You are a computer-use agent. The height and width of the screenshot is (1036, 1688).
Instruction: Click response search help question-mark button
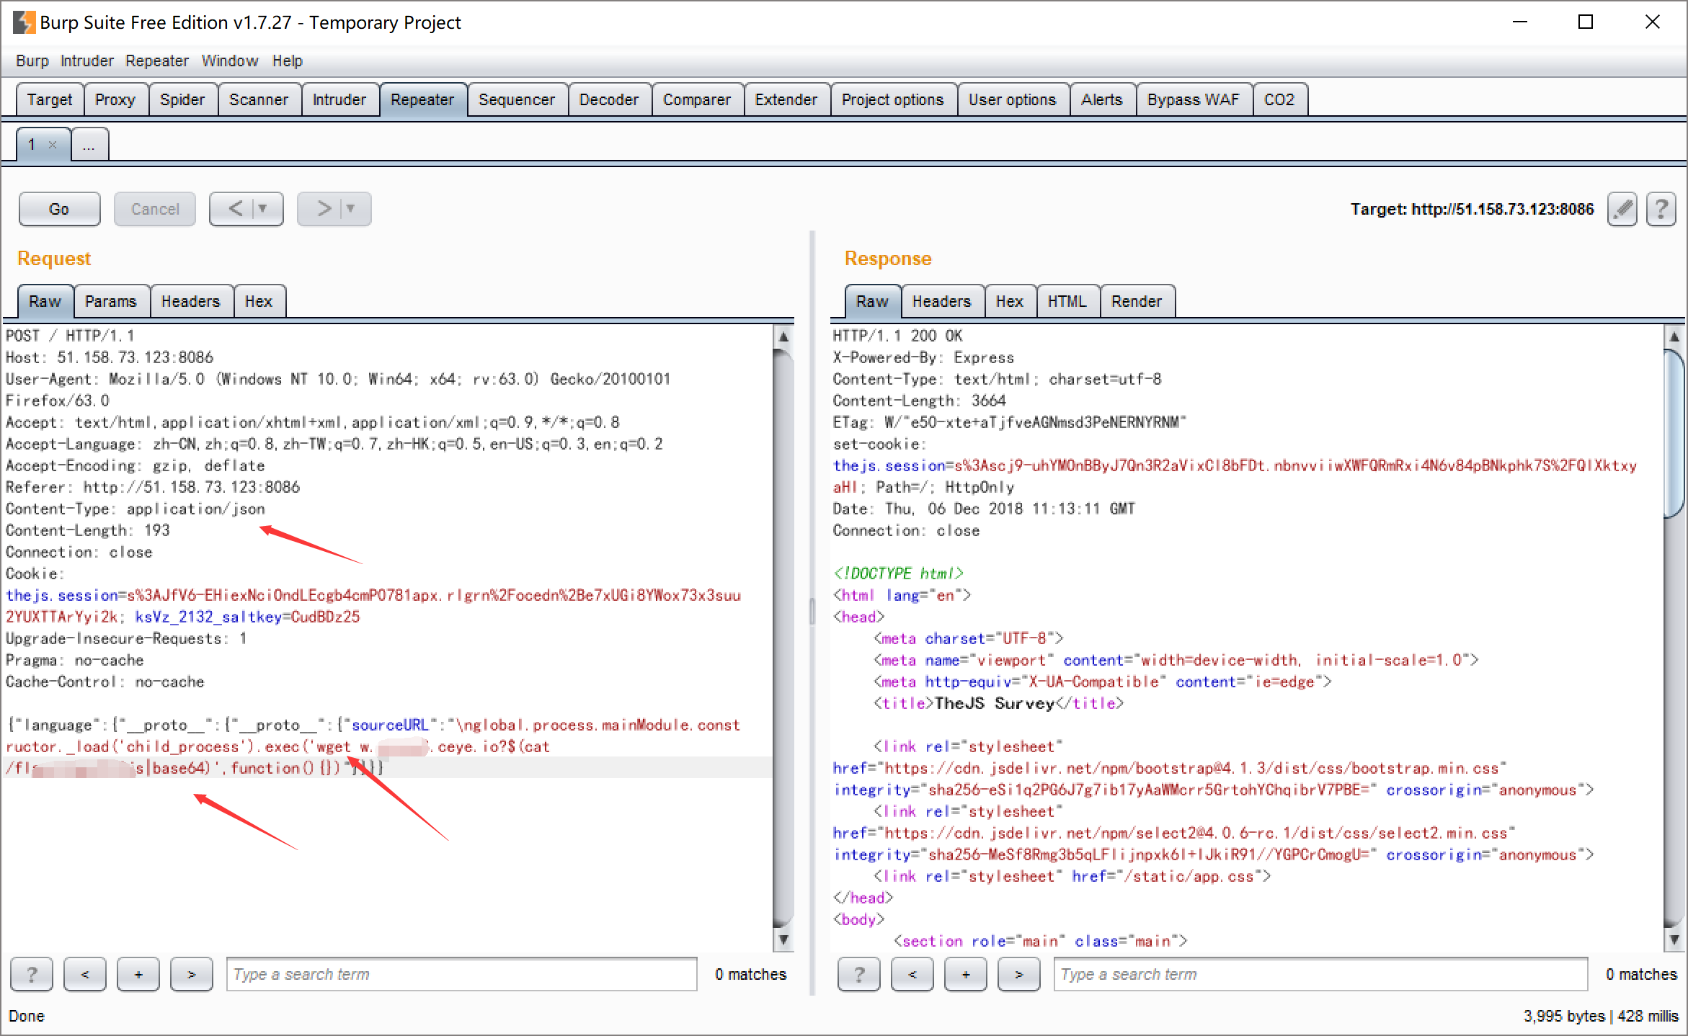(859, 975)
